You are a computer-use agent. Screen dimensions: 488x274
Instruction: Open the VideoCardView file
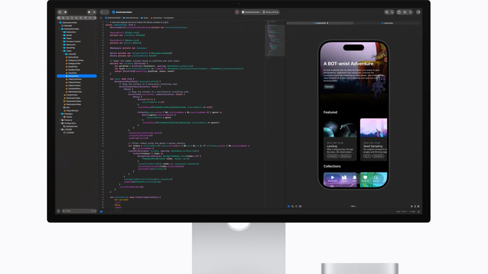click(x=74, y=79)
